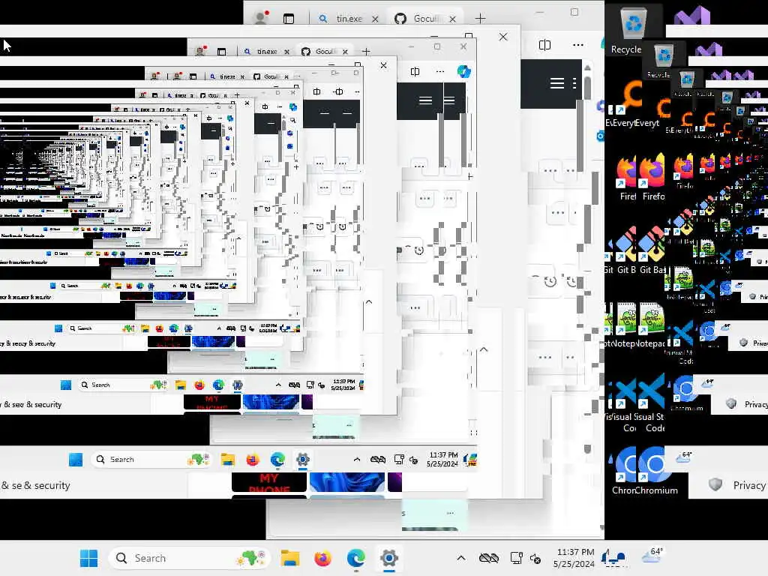The image size is (768, 576).
Task: Select the Chromium desktop shortcut
Action: click(654, 471)
